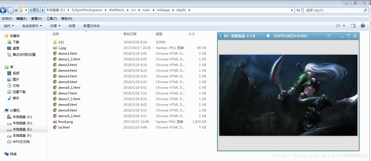Open the 编辑(E) menu
Viewport: 371px width, 161px height.
(x=21, y=19)
